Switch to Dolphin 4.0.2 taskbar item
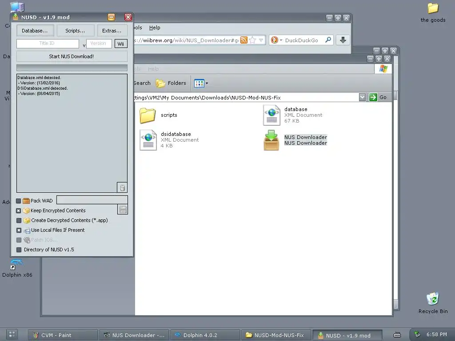 tap(205, 335)
